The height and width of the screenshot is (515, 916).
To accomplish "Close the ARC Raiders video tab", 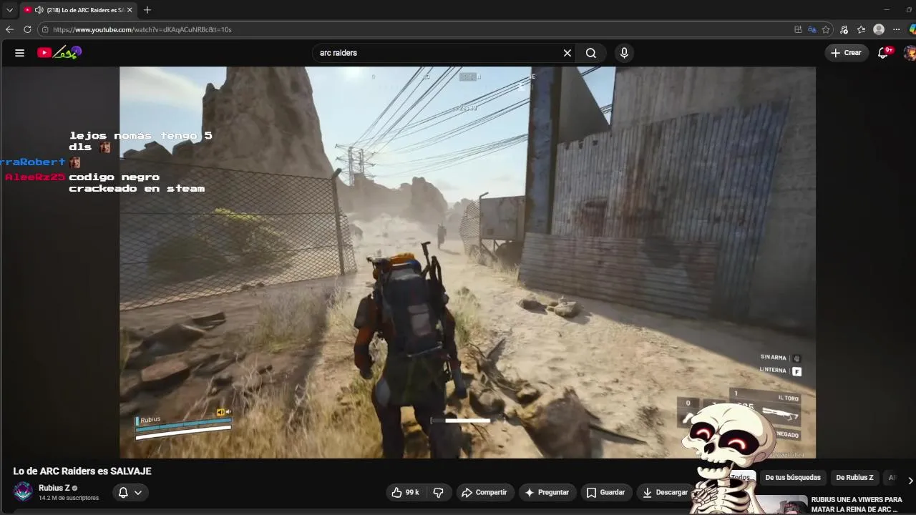I will (130, 10).
